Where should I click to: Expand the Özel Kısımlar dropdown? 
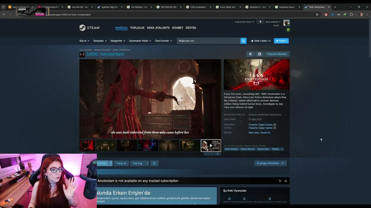coord(163,41)
